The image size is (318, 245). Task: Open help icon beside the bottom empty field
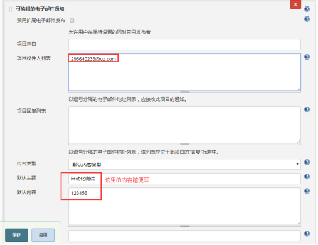tap(307, 234)
